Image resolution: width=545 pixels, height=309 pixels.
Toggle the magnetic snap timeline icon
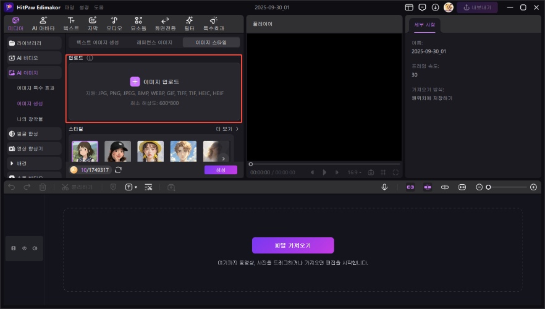pyautogui.click(x=428, y=187)
